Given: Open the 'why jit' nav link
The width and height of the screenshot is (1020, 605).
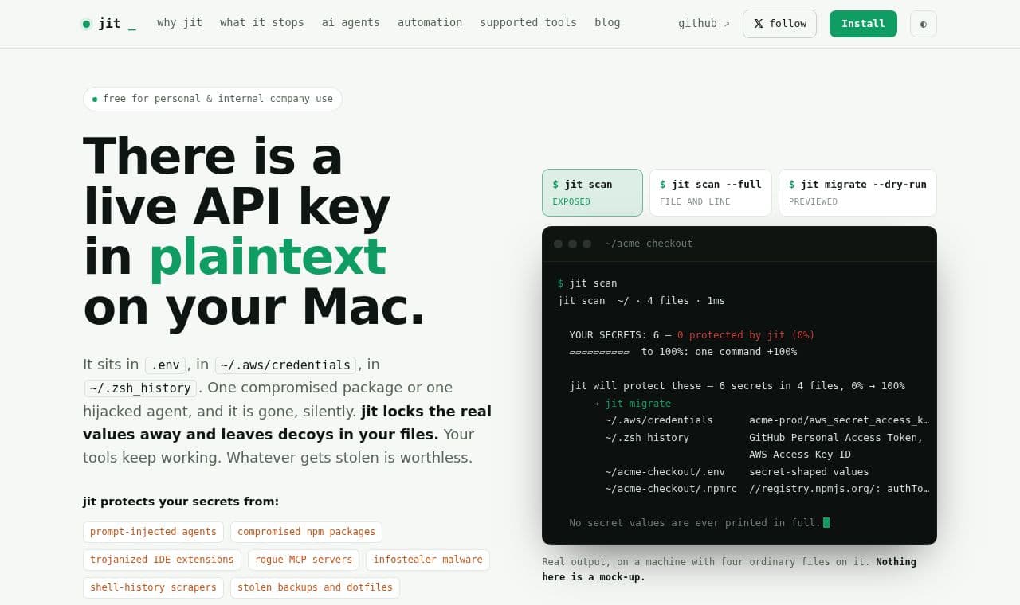Looking at the screenshot, I should click(x=179, y=22).
